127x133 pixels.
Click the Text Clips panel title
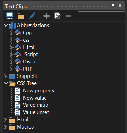16,7
